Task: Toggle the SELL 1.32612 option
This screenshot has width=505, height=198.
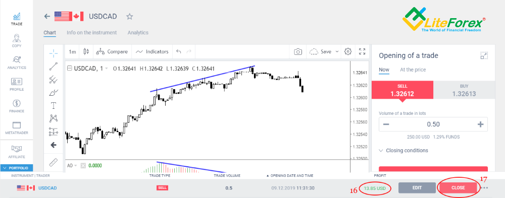Action: click(x=402, y=90)
